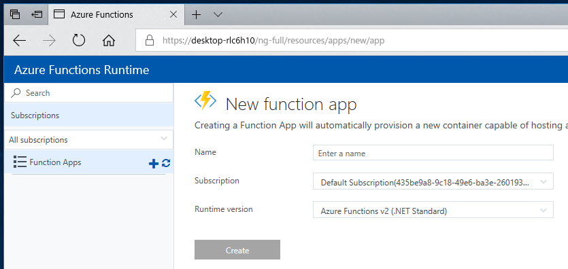Open the tabs you've set aside icon
This screenshot has height=269, width=568.
click(15, 14)
